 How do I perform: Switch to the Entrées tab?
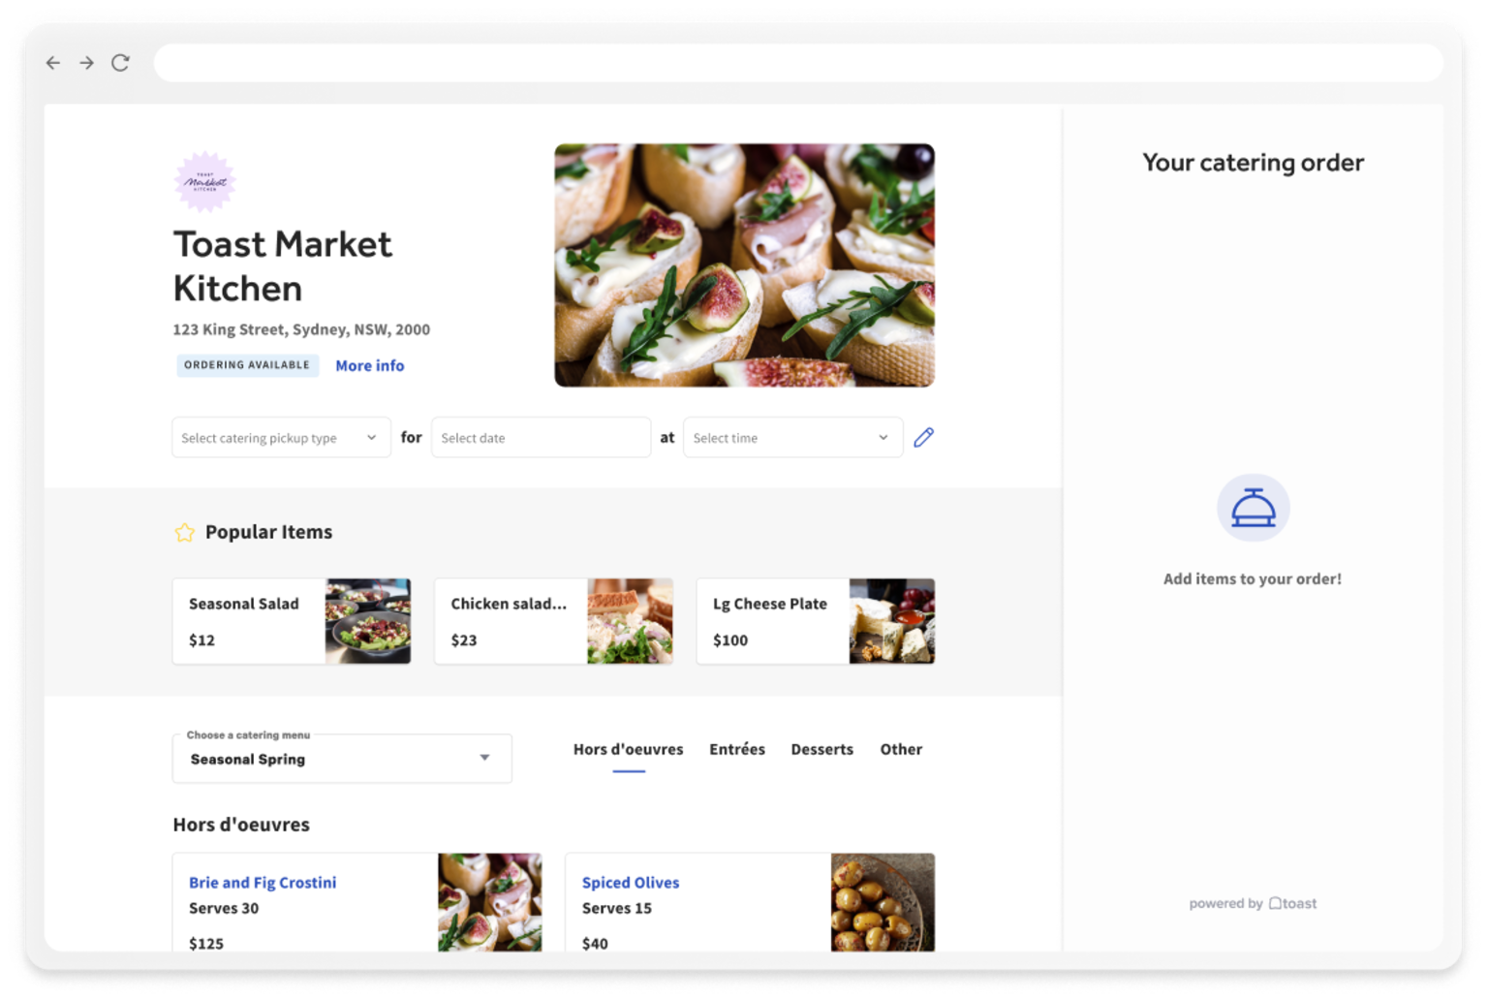pyautogui.click(x=737, y=750)
